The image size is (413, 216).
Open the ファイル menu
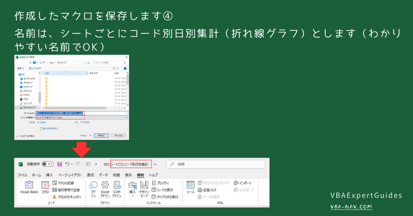click(x=22, y=175)
